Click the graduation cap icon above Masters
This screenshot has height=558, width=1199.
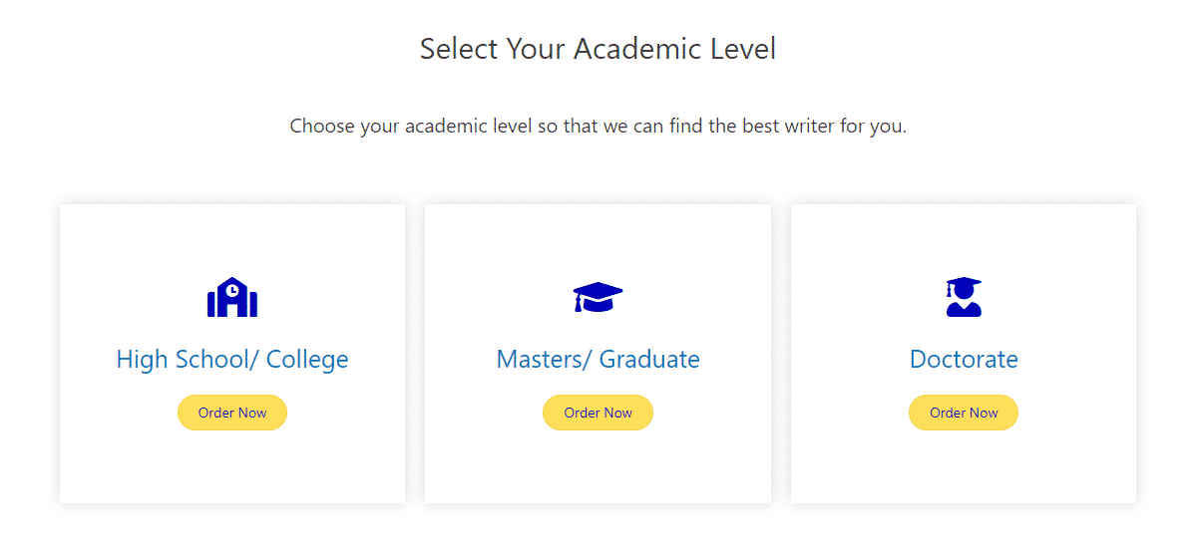coord(599,297)
